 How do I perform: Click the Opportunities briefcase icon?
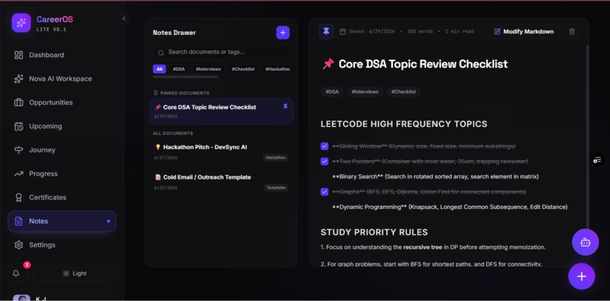point(19,103)
